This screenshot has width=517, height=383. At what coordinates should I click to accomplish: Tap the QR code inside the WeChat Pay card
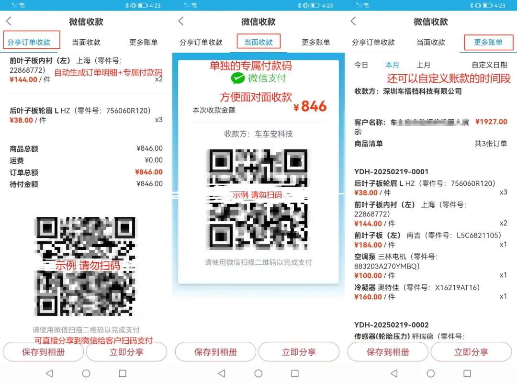(x=258, y=199)
